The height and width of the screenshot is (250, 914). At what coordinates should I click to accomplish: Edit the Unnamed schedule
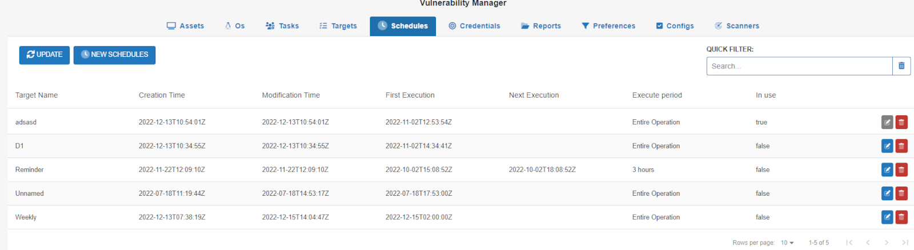(887, 193)
